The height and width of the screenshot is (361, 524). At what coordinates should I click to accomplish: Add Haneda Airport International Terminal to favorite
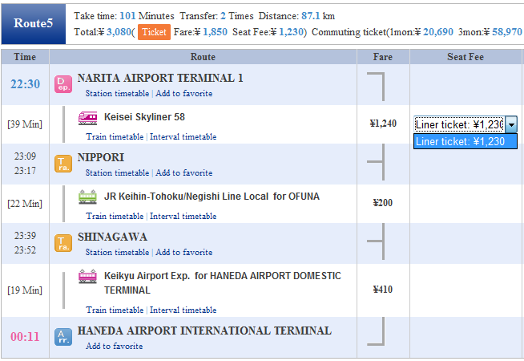tap(115, 347)
